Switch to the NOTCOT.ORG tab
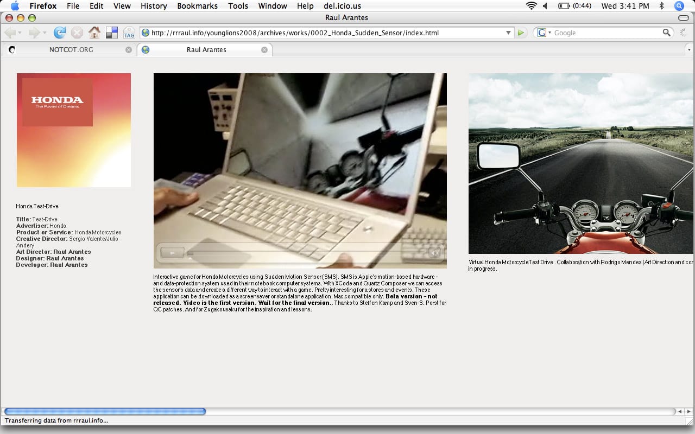This screenshot has height=434, width=695. pyautogui.click(x=71, y=49)
